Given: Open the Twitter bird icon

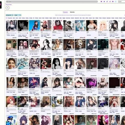Looking at the screenshot, I should point(104,1).
